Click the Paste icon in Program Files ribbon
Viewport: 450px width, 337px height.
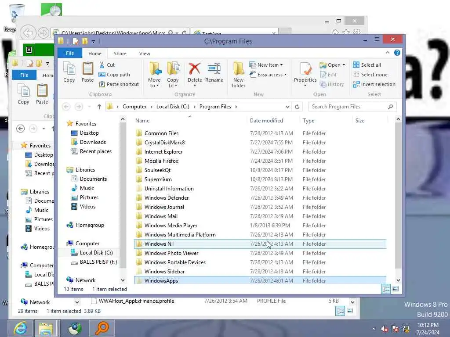tap(87, 72)
